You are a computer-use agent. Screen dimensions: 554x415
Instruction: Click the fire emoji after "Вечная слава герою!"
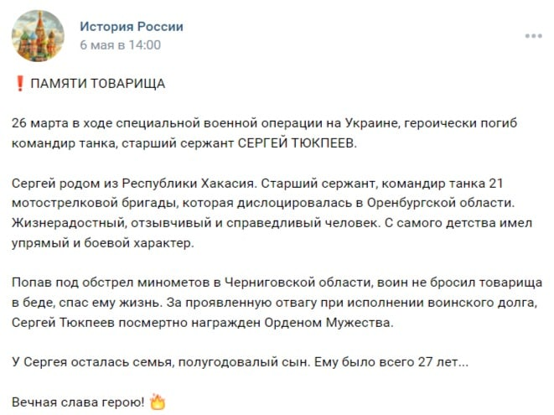click(x=158, y=402)
